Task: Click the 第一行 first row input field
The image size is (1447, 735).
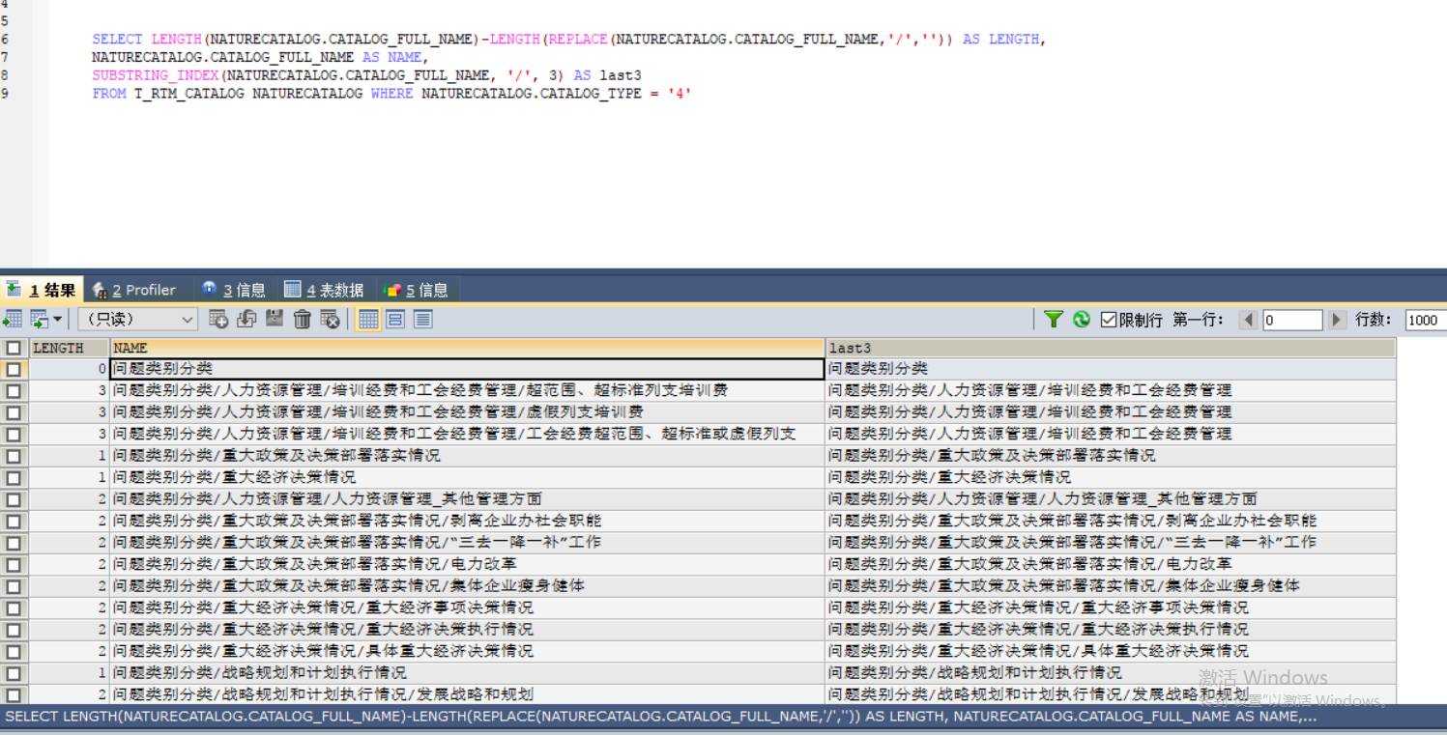Action: 1292,320
